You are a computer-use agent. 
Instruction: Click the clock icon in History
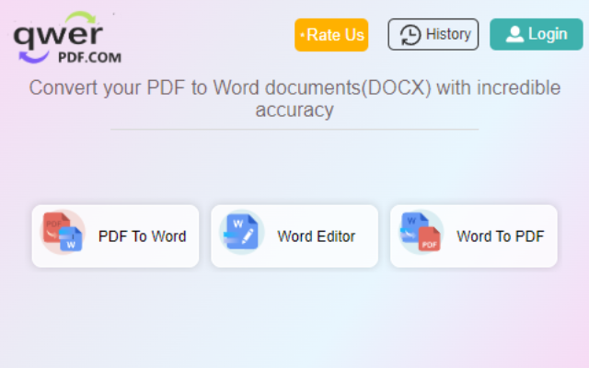coord(410,35)
